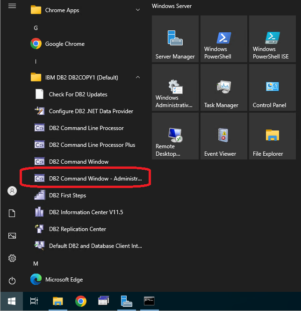
Task: Open DB2 Command Window - Administrator entry
Action: coord(88,179)
